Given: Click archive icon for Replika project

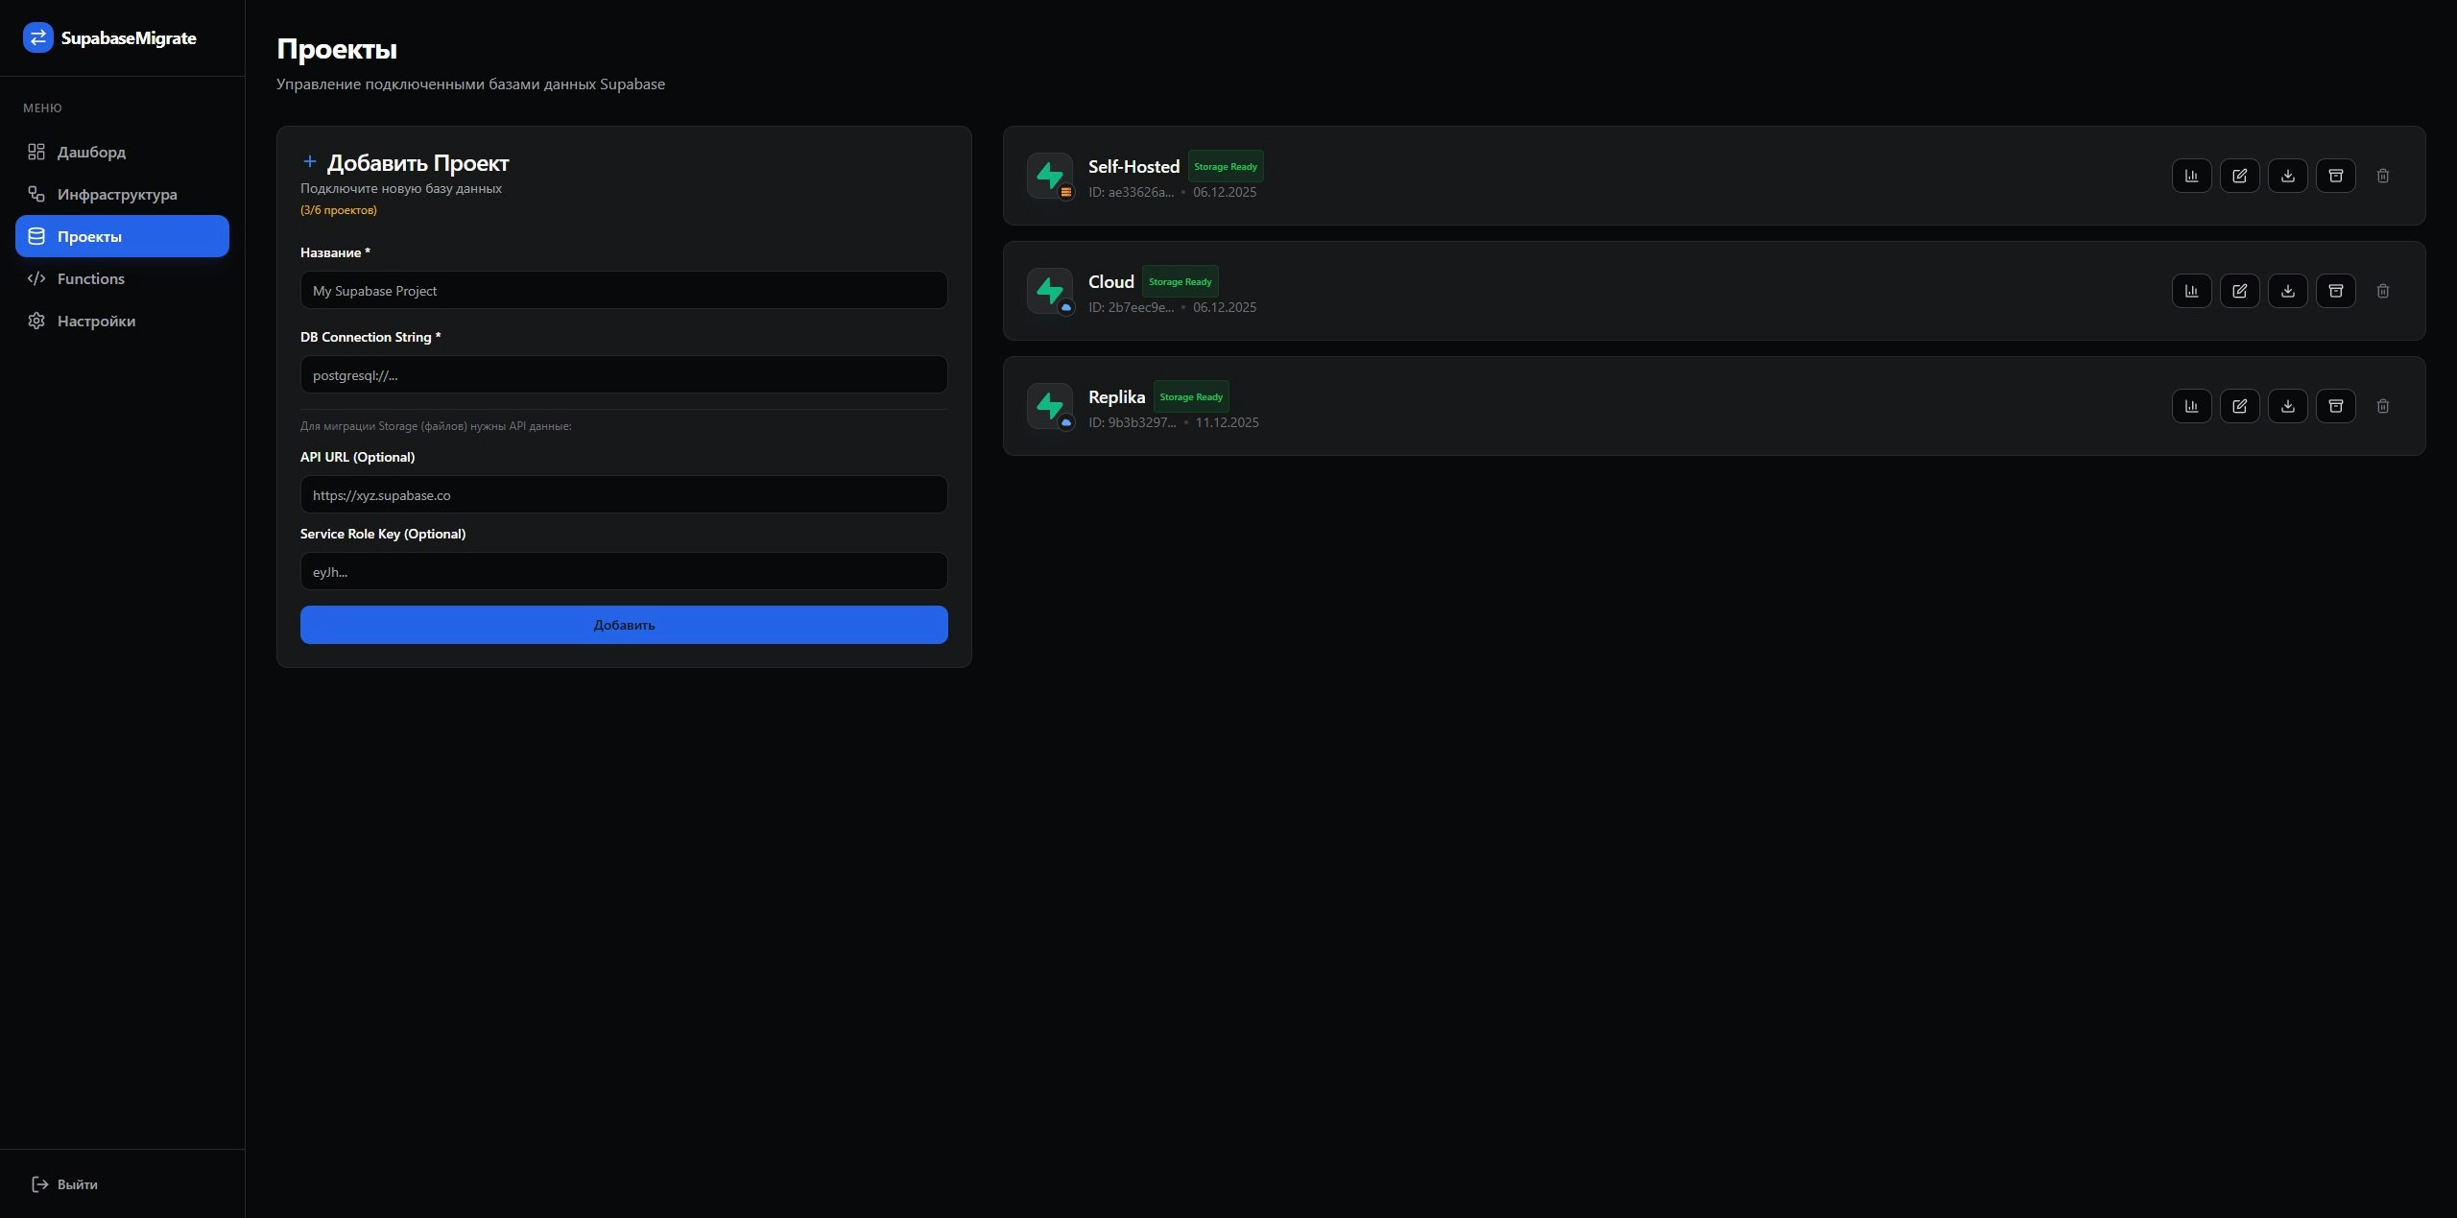Looking at the screenshot, I should (2335, 406).
